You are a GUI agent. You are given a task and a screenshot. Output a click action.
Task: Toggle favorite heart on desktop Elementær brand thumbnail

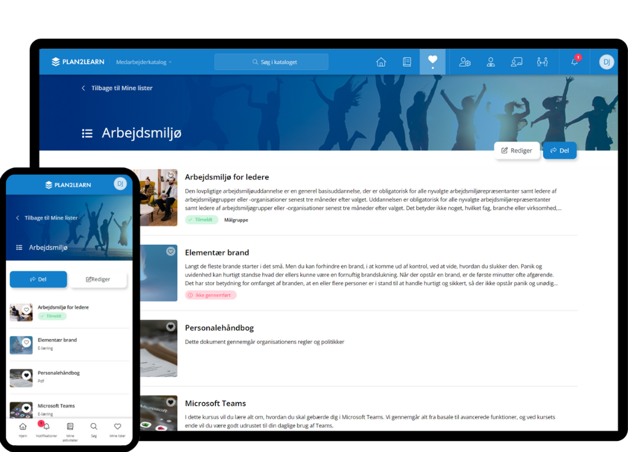170,251
